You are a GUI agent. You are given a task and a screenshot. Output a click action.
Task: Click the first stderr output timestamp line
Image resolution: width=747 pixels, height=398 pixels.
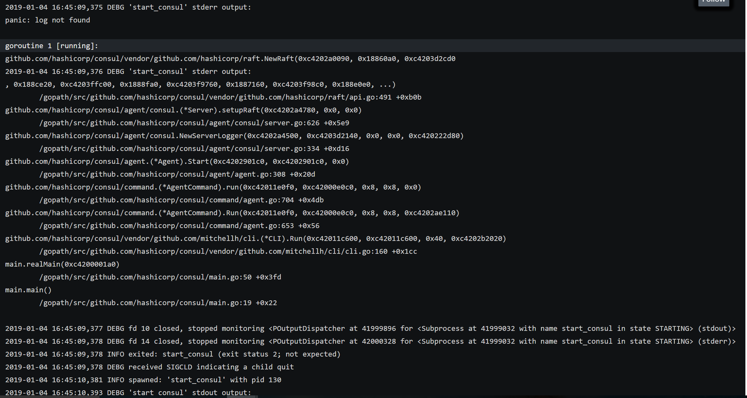point(128,7)
